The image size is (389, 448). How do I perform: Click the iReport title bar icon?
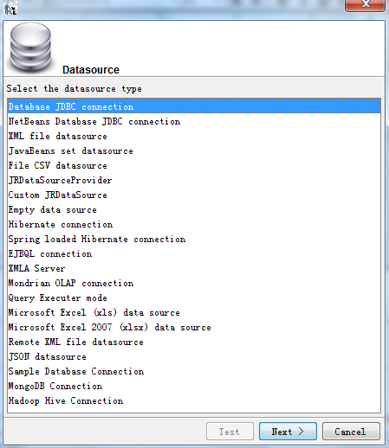[x=10, y=8]
